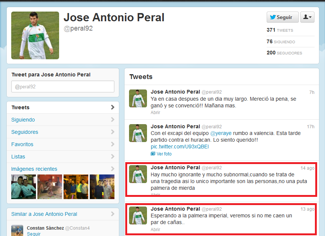Go to Seguidores in the sidebar
This screenshot has height=236, width=325.
[63, 132]
